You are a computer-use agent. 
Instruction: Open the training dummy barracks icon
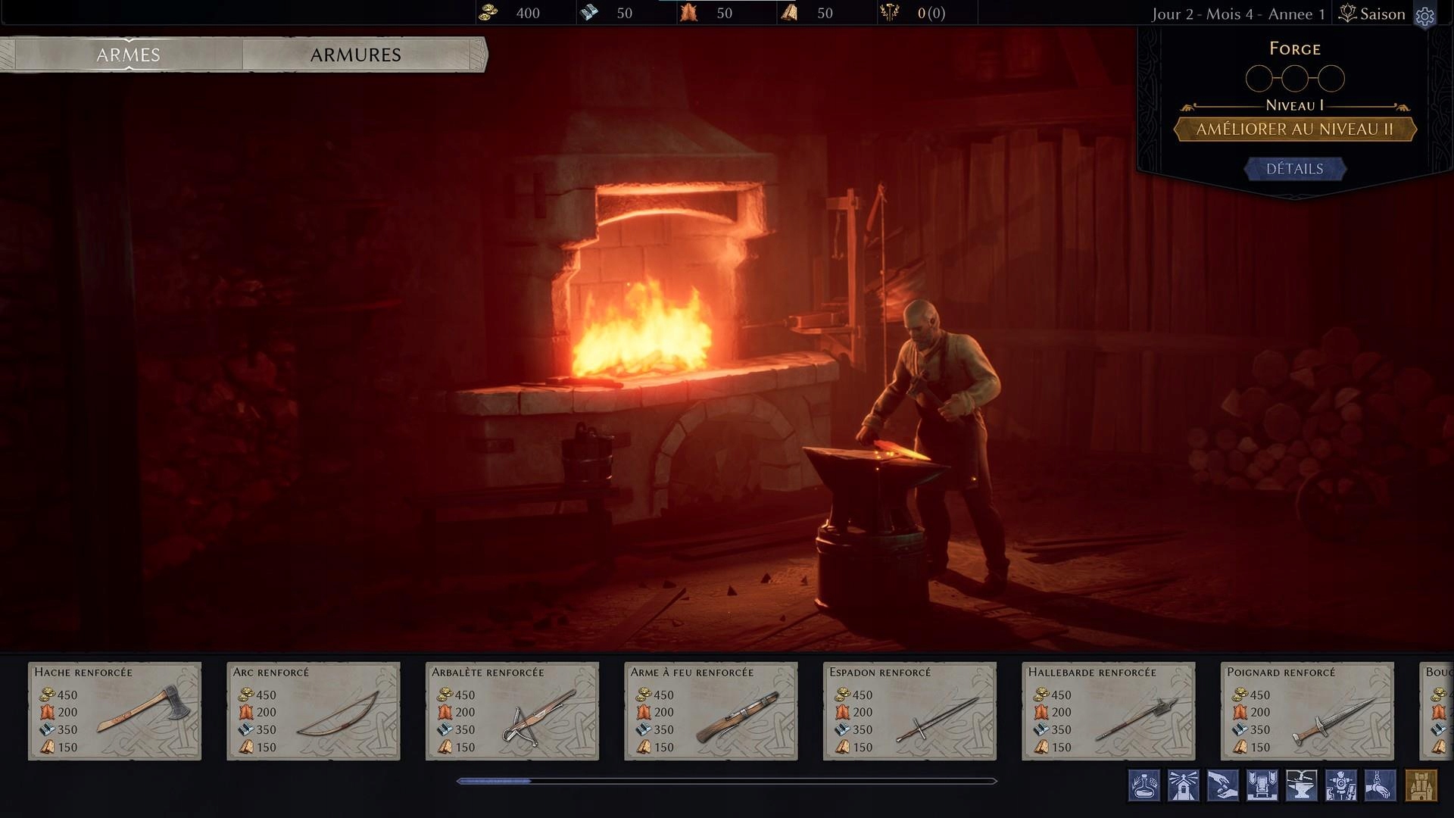[x=1340, y=785]
